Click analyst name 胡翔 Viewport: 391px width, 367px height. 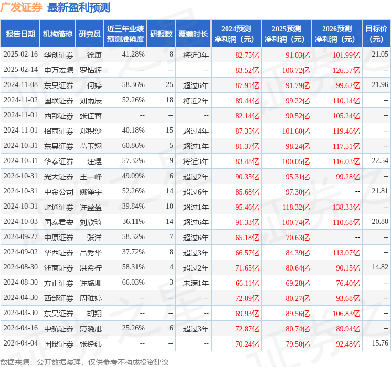point(94,313)
